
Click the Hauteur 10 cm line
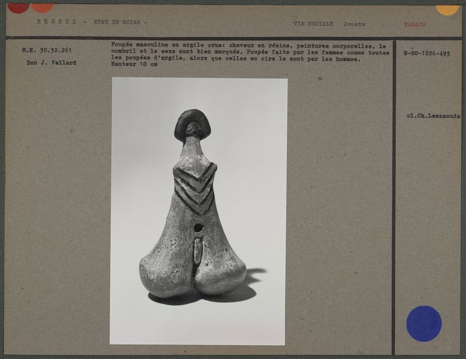click(134, 65)
